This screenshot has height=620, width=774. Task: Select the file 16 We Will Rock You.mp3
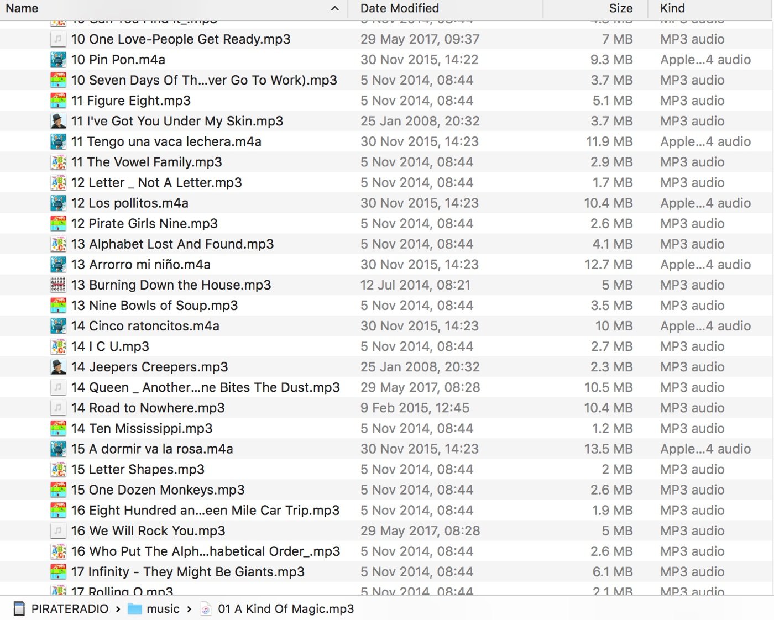(149, 530)
